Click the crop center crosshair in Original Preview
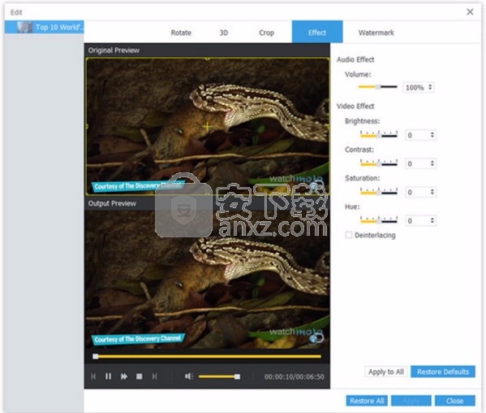Viewport: 486px width, 413px height. 208,126
